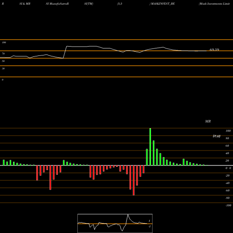
Task: Click the -100 tick on the MR axis
Action: (228, 206)
